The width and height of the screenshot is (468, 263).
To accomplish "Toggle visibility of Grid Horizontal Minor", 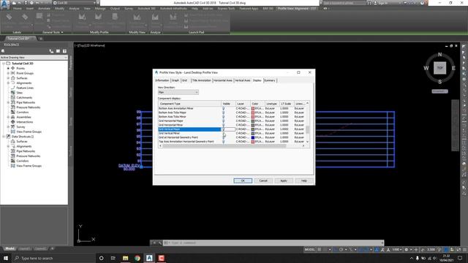I will point(223,125).
